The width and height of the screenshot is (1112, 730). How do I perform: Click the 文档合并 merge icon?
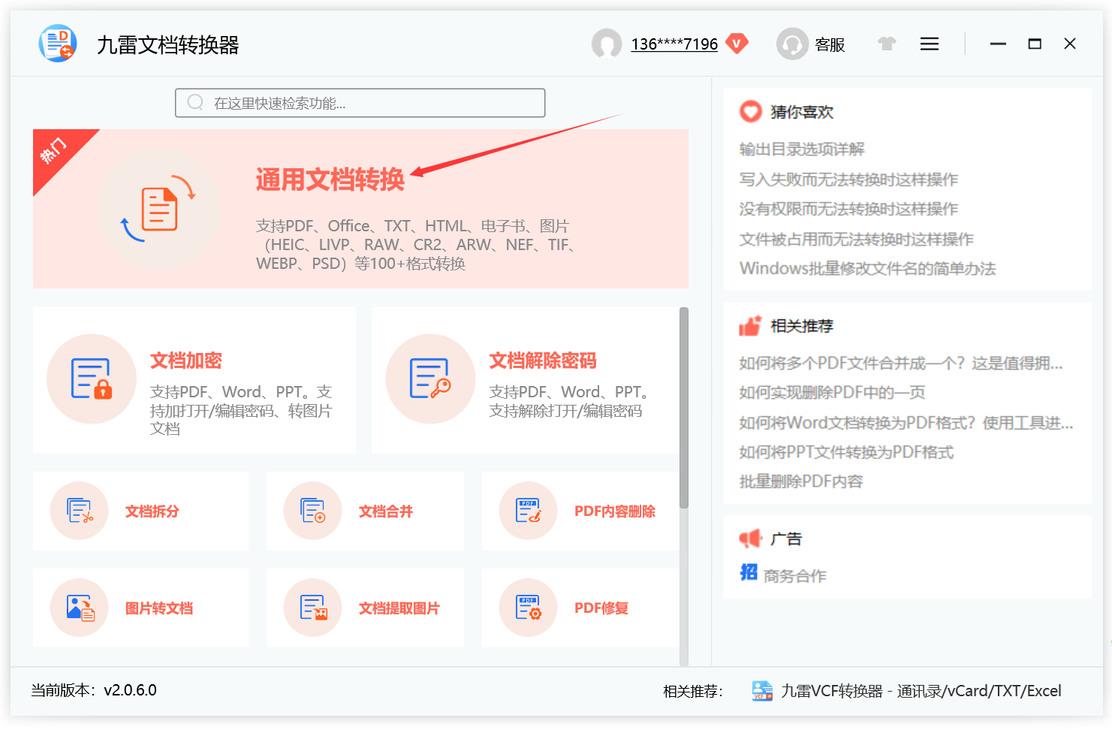(313, 511)
